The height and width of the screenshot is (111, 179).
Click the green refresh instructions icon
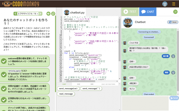[53, 14]
